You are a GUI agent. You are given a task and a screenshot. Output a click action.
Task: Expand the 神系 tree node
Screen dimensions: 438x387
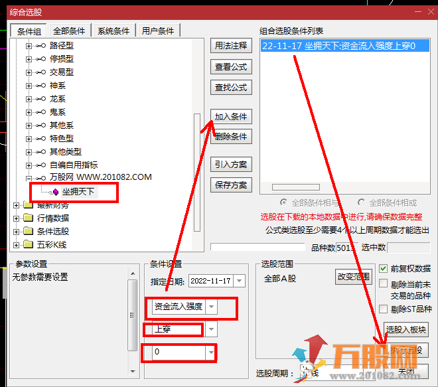[29, 86]
